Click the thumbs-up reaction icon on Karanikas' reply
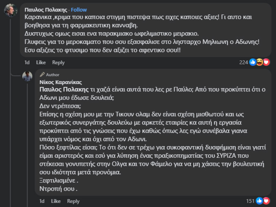Screen dimensions: 276x207 click(x=259, y=201)
